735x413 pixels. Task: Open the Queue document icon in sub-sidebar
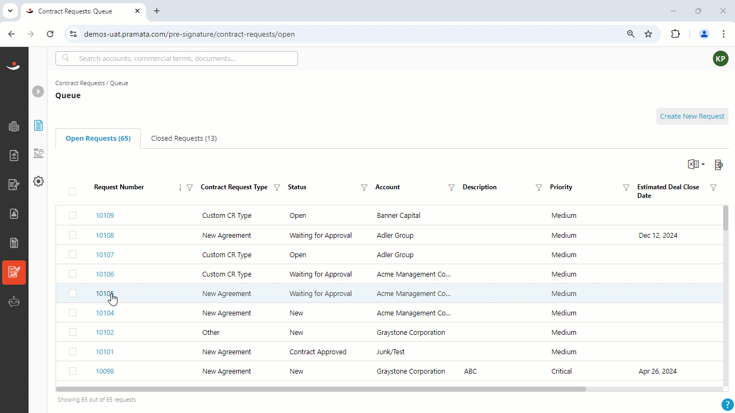click(38, 125)
